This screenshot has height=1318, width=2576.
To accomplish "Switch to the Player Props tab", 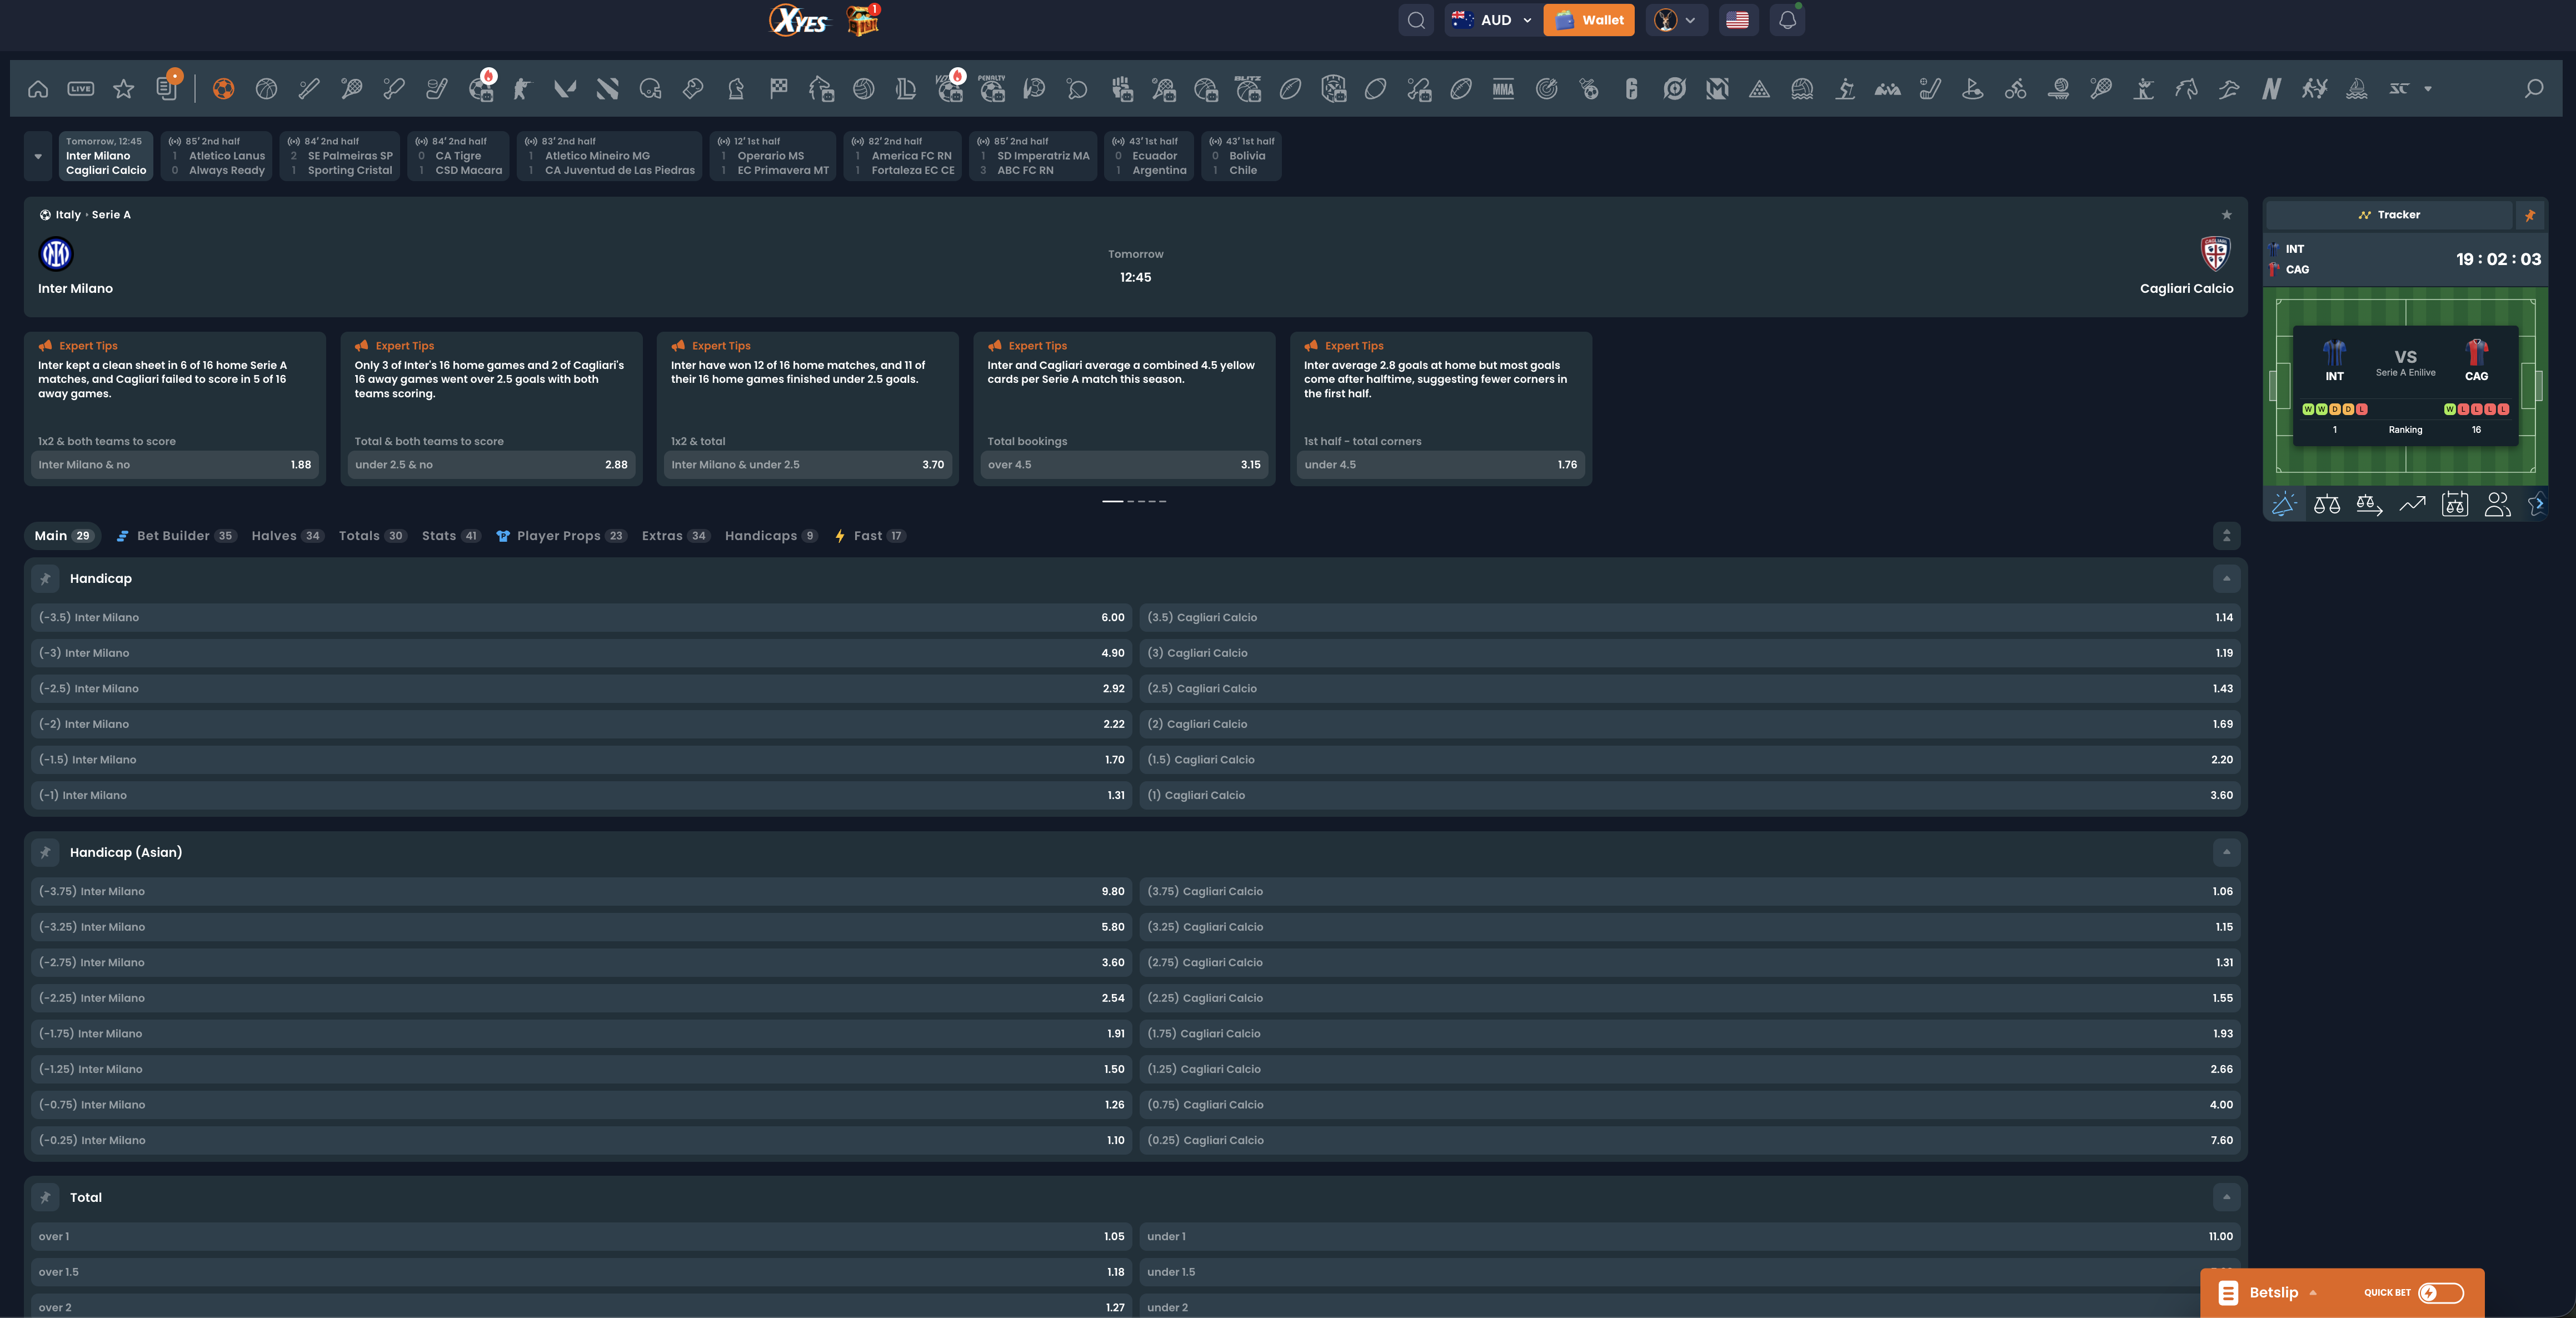I will click(560, 536).
